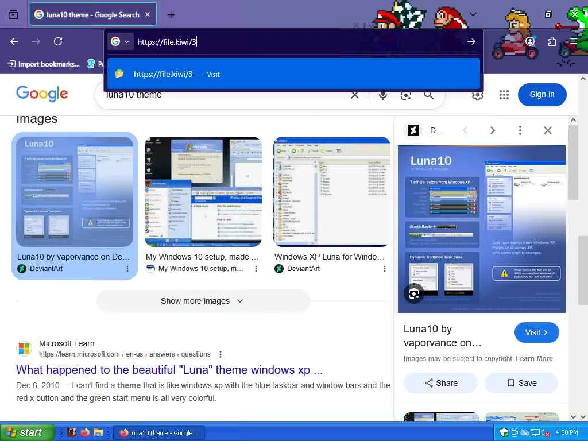Screen dimensions: 588x441
Task: Search by image with Google Lens
Action: (406, 95)
